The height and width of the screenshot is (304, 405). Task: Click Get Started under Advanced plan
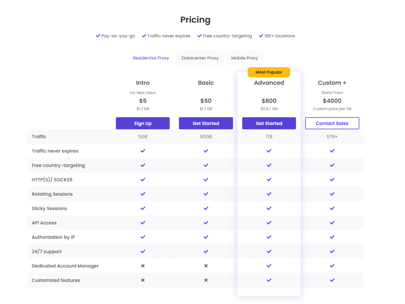pos(269,123)
